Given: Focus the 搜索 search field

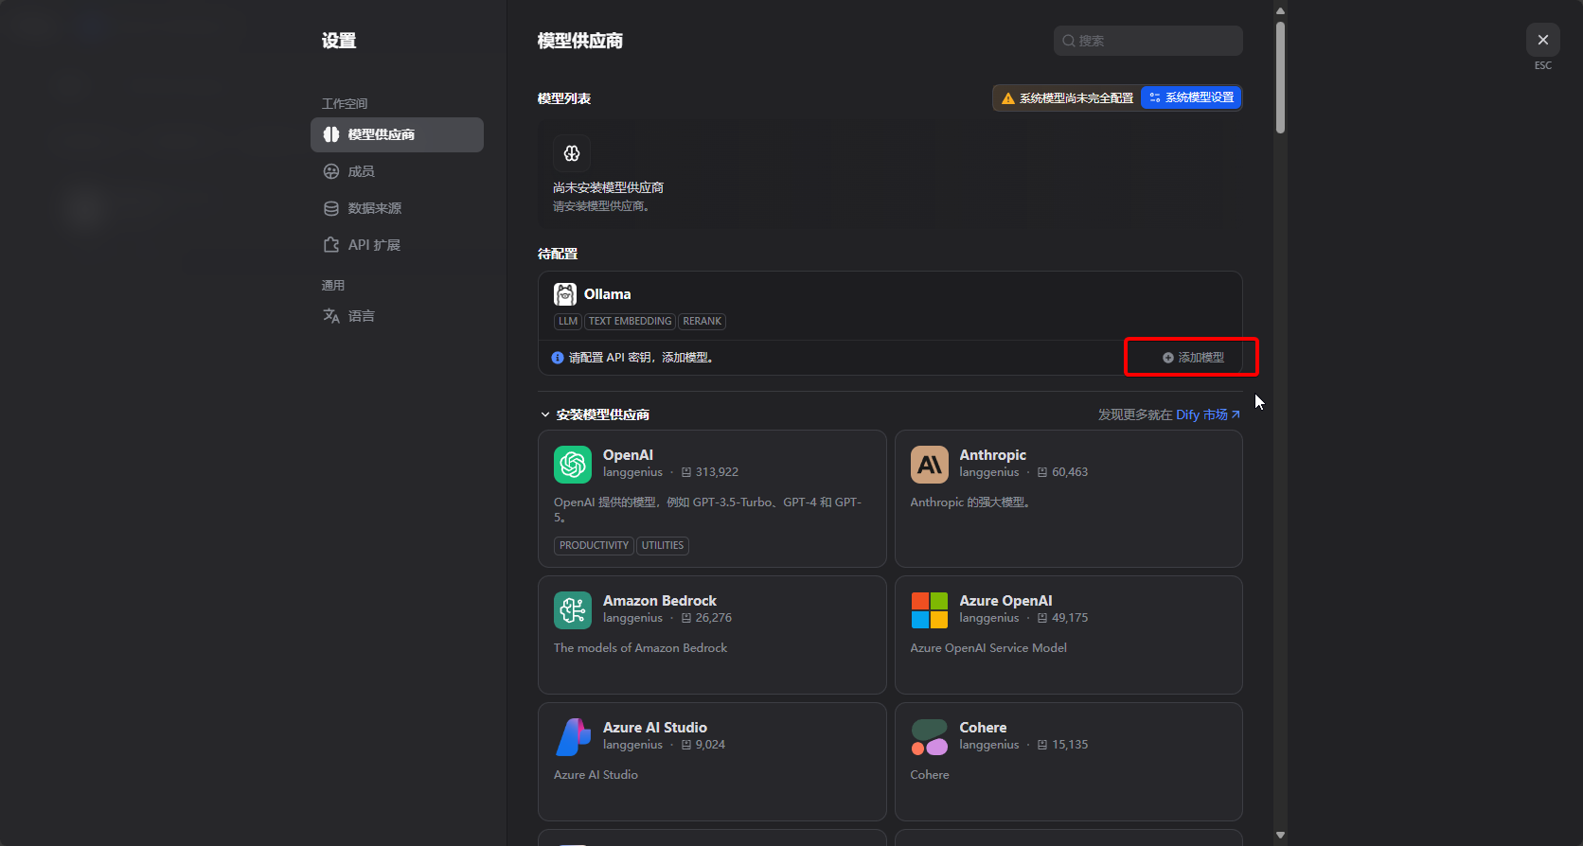Looking at the screenshot, I should [x=1147, y=41].
